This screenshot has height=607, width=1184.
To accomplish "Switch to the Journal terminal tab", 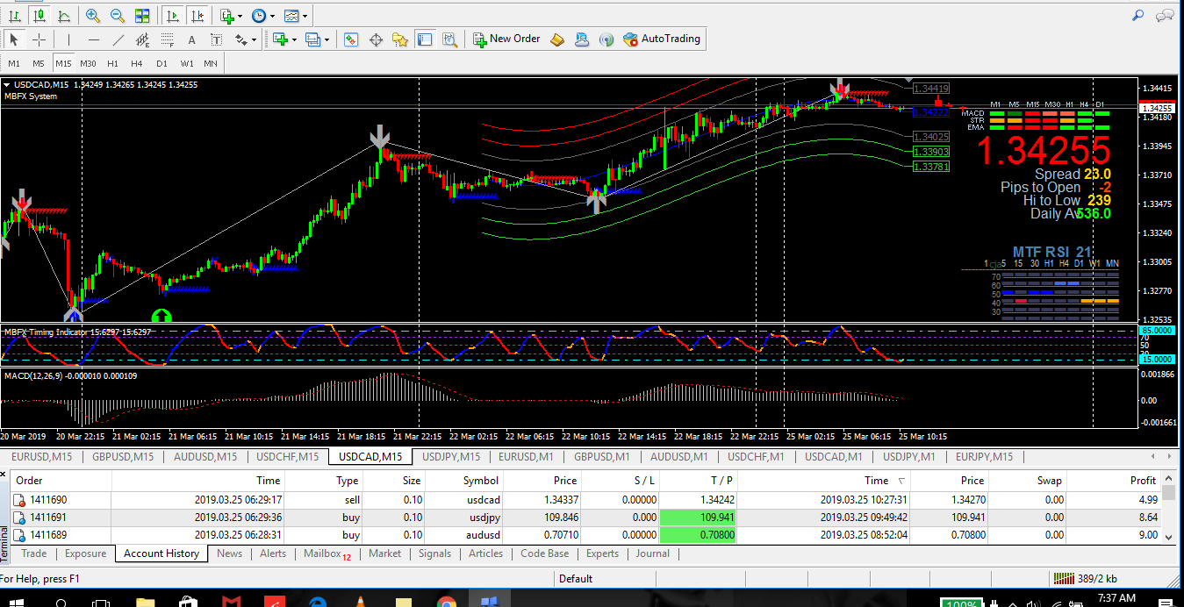I will (652, 553).
